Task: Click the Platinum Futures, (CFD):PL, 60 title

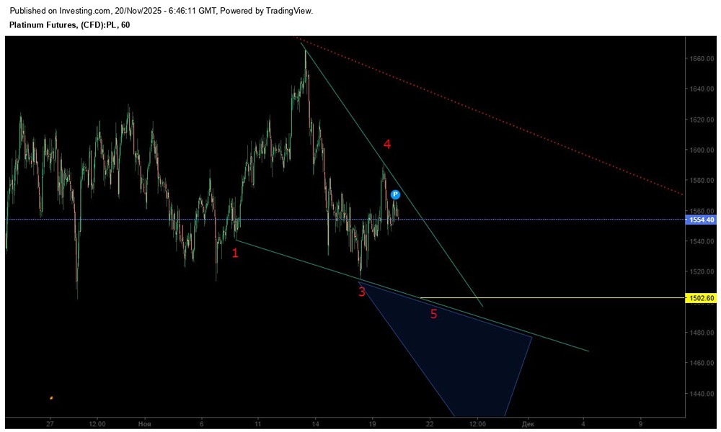Action: (x=69, y=24)
